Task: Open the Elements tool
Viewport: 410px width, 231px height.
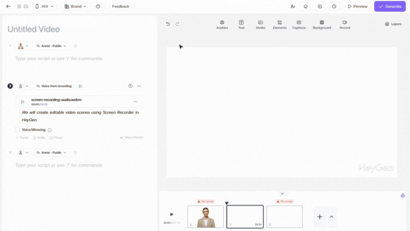Action: (x=280, y=25)
